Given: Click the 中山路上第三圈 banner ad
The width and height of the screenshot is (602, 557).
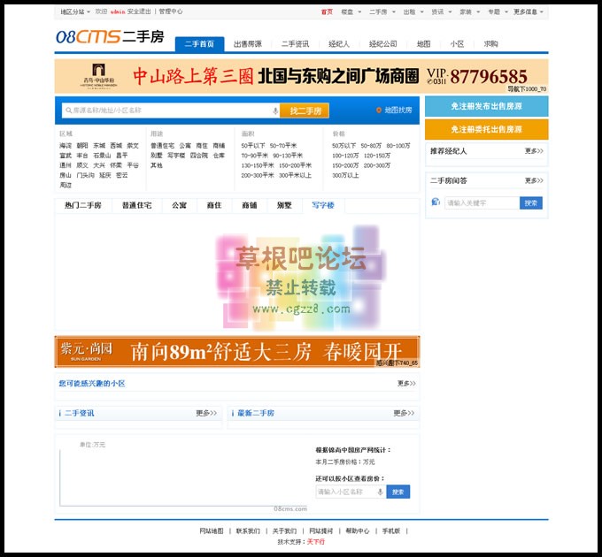Looking at the screenshot, I should click(x=301, y=76).
